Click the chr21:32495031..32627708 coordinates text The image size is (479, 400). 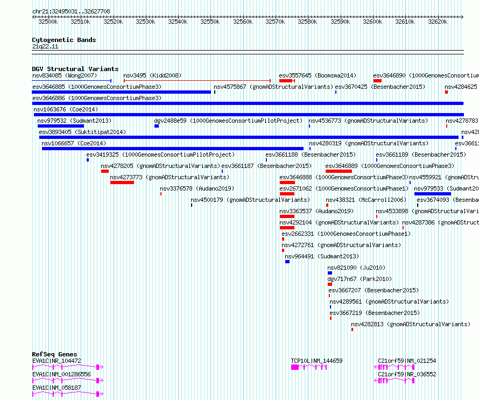click(x=71, y=12)
